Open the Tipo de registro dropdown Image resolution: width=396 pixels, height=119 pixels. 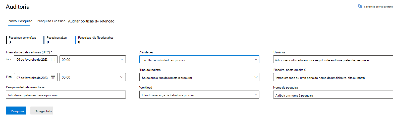(x=199, y=77)
